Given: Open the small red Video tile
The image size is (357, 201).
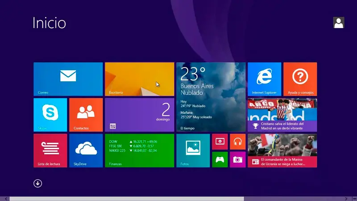Looking at the screenshot, I should tap(220, 142).
